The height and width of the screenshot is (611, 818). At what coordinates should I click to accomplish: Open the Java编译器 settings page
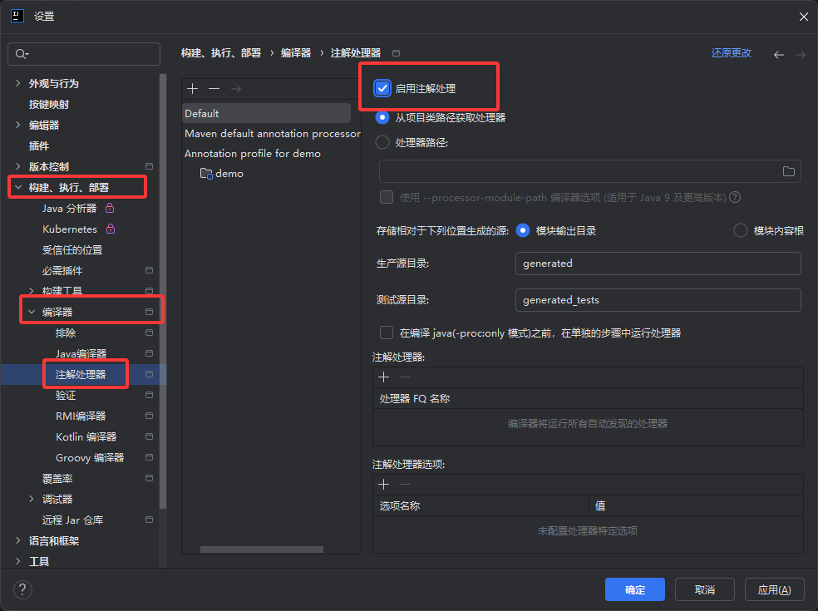(81, 354)
